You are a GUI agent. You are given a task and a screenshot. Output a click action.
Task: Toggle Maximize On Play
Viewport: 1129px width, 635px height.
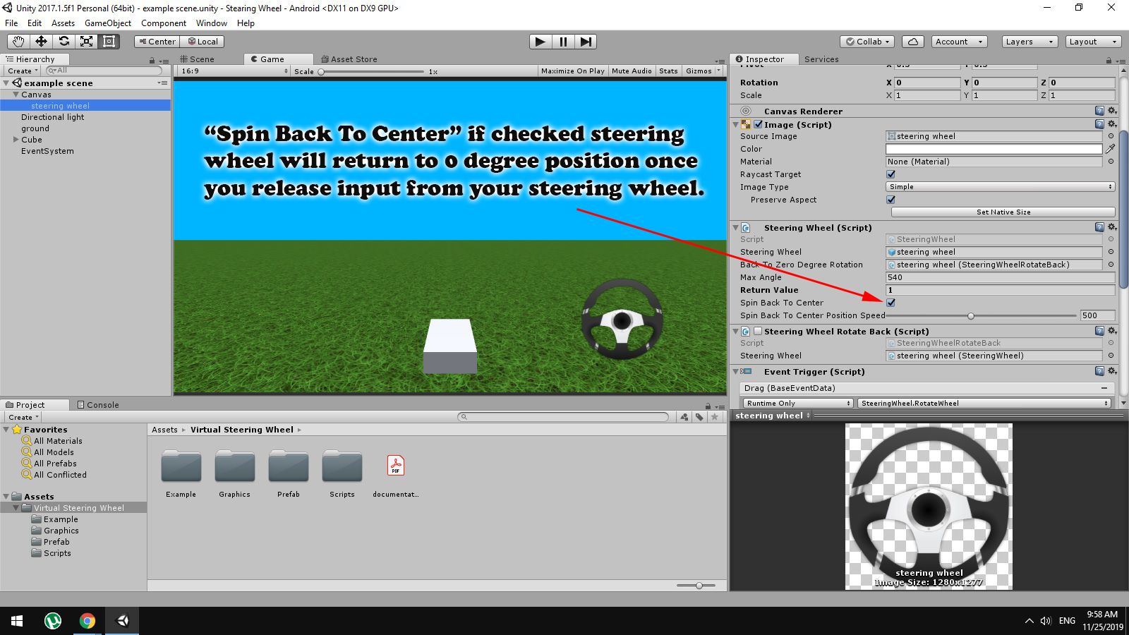573,71
